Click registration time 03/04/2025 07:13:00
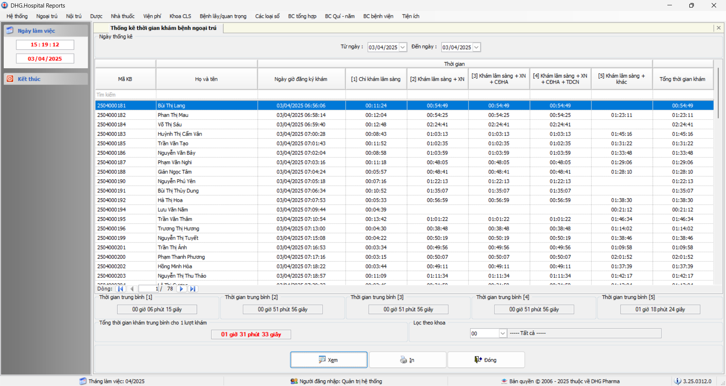Screen dimensions: 726x386 [301, 229]
